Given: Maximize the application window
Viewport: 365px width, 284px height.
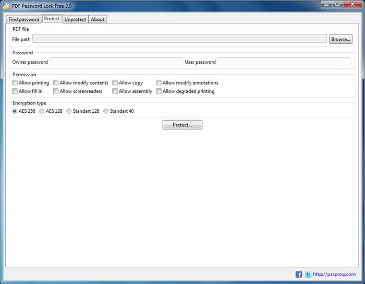Looking at the screenshot, I should 337,4.
